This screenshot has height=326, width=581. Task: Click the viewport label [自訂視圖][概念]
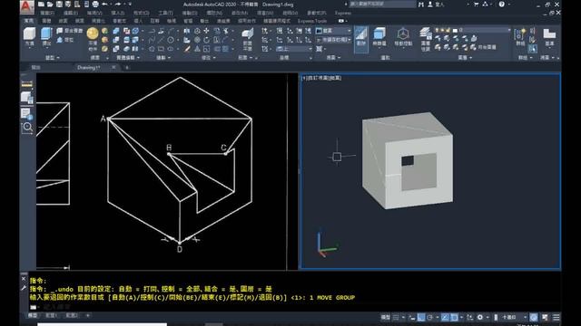click(x=321, y=78)
